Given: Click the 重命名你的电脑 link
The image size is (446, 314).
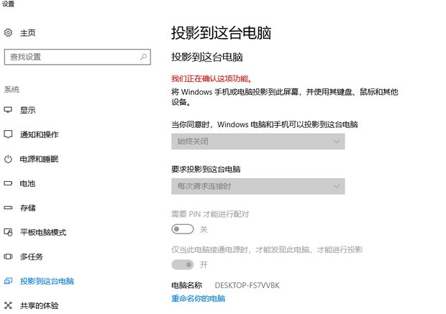Looking at the screenshot, I should (199, 299).
